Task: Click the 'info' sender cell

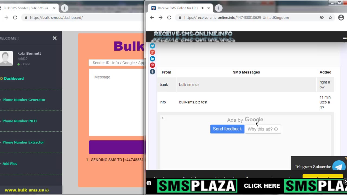Action: [x=166, y=102]
